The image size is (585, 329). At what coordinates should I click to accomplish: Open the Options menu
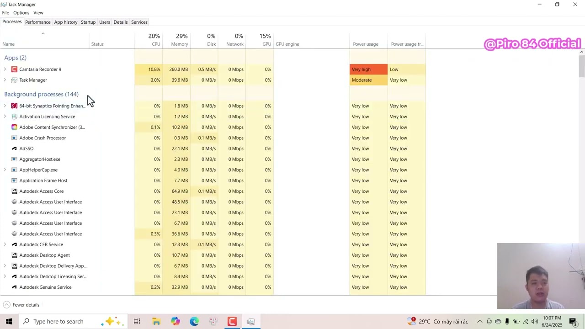[21, 13]
